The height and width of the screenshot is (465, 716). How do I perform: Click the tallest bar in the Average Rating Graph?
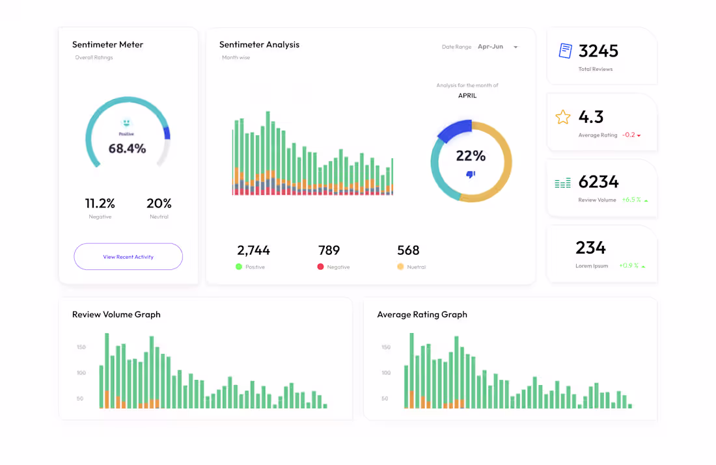click(x=411, y=371)
